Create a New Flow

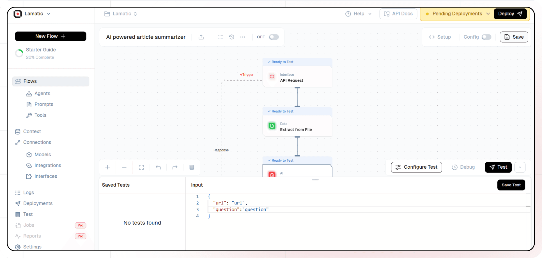pos(50,36)
